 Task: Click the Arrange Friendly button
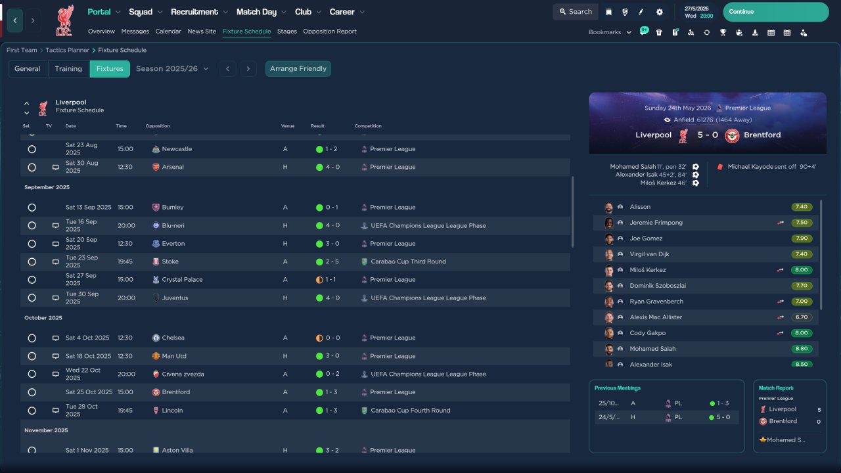298,68
